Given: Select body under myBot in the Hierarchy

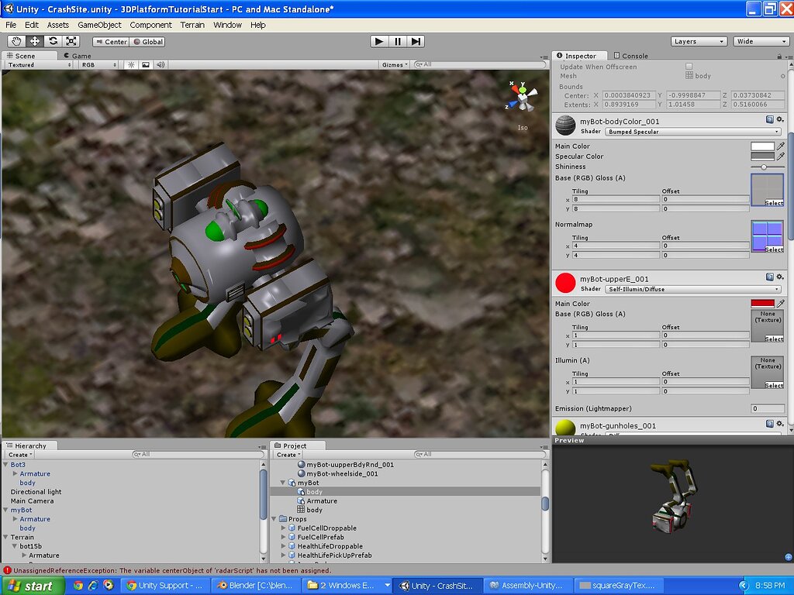Looking at the screenshot, I should click(28, 528).
